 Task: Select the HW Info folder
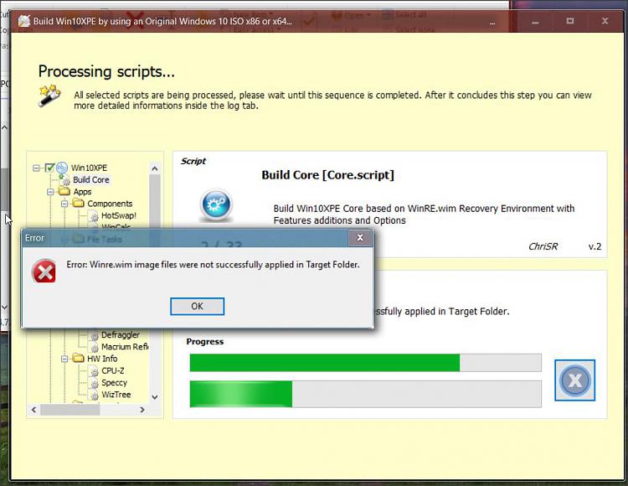coord(102,359)
